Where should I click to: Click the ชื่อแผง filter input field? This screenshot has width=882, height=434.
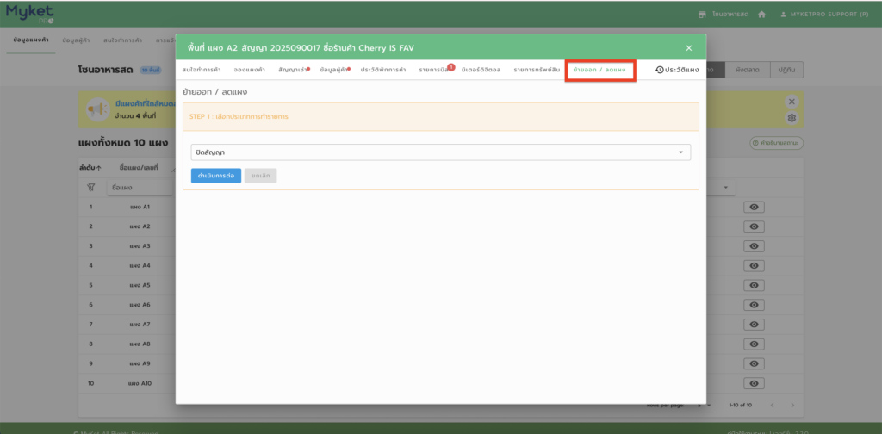(138, 187)
